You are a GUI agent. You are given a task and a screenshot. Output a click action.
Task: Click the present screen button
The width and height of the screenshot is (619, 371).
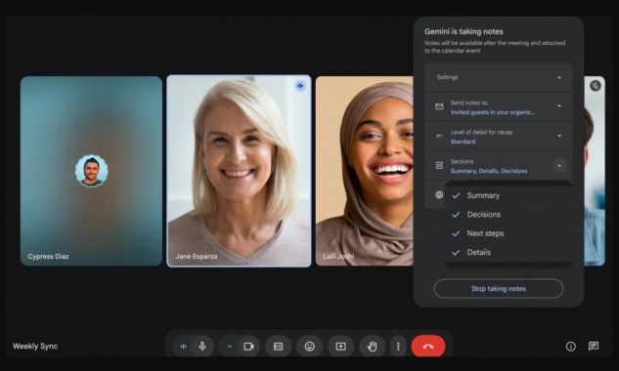[x=340, y=347]
